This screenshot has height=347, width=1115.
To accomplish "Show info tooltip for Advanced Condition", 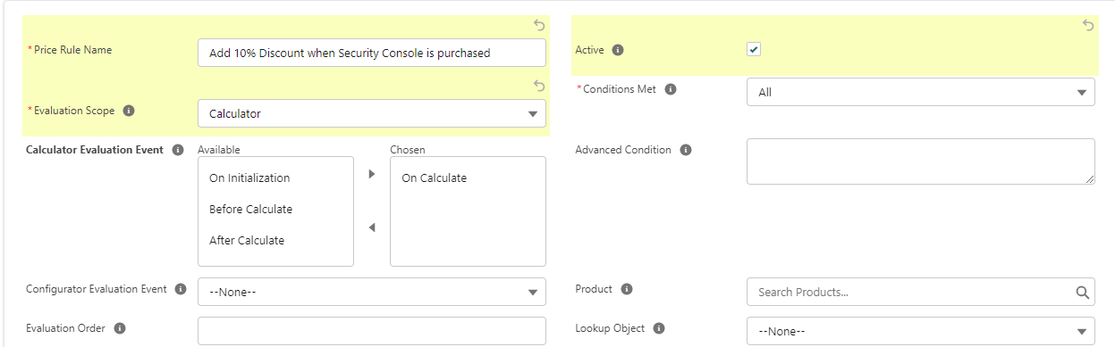I will (686, 150).
